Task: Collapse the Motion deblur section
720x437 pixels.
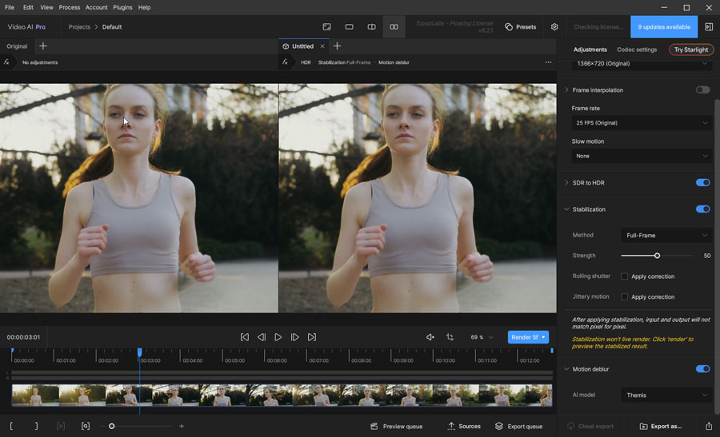Action: 566,368
